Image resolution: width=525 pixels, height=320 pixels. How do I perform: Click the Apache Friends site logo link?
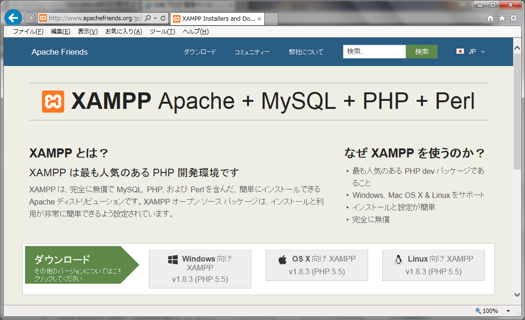pyautogui.click(x=60, y=52)
